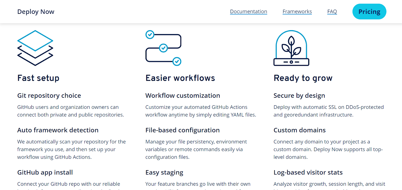Click the paragraph starting 'Manage your file persistency'
The width and height of the screenshot is (402, 190).
click(x=196, y=149)
